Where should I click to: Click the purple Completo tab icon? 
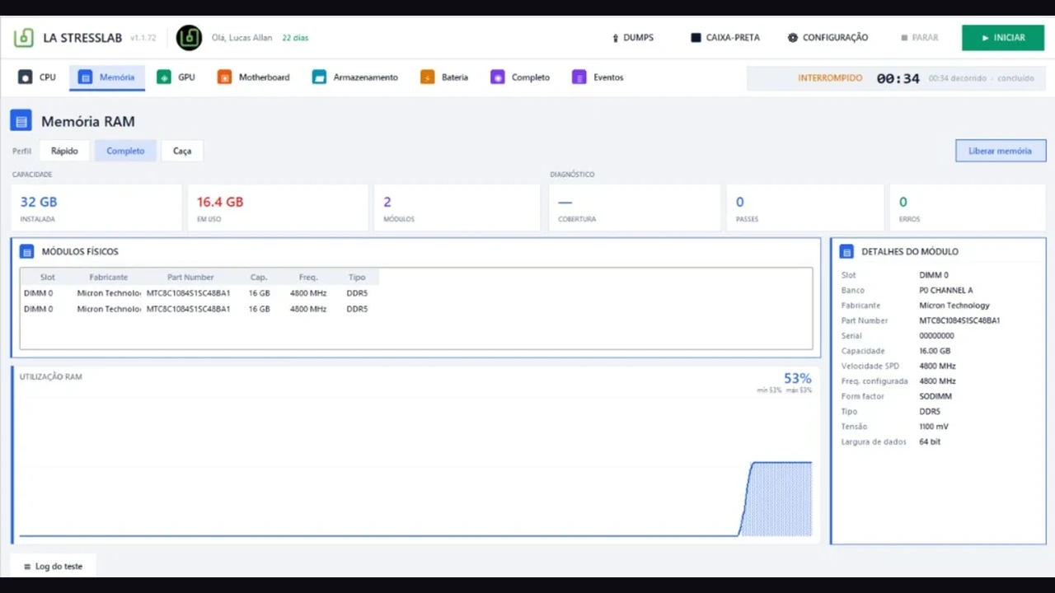[497, 77]
